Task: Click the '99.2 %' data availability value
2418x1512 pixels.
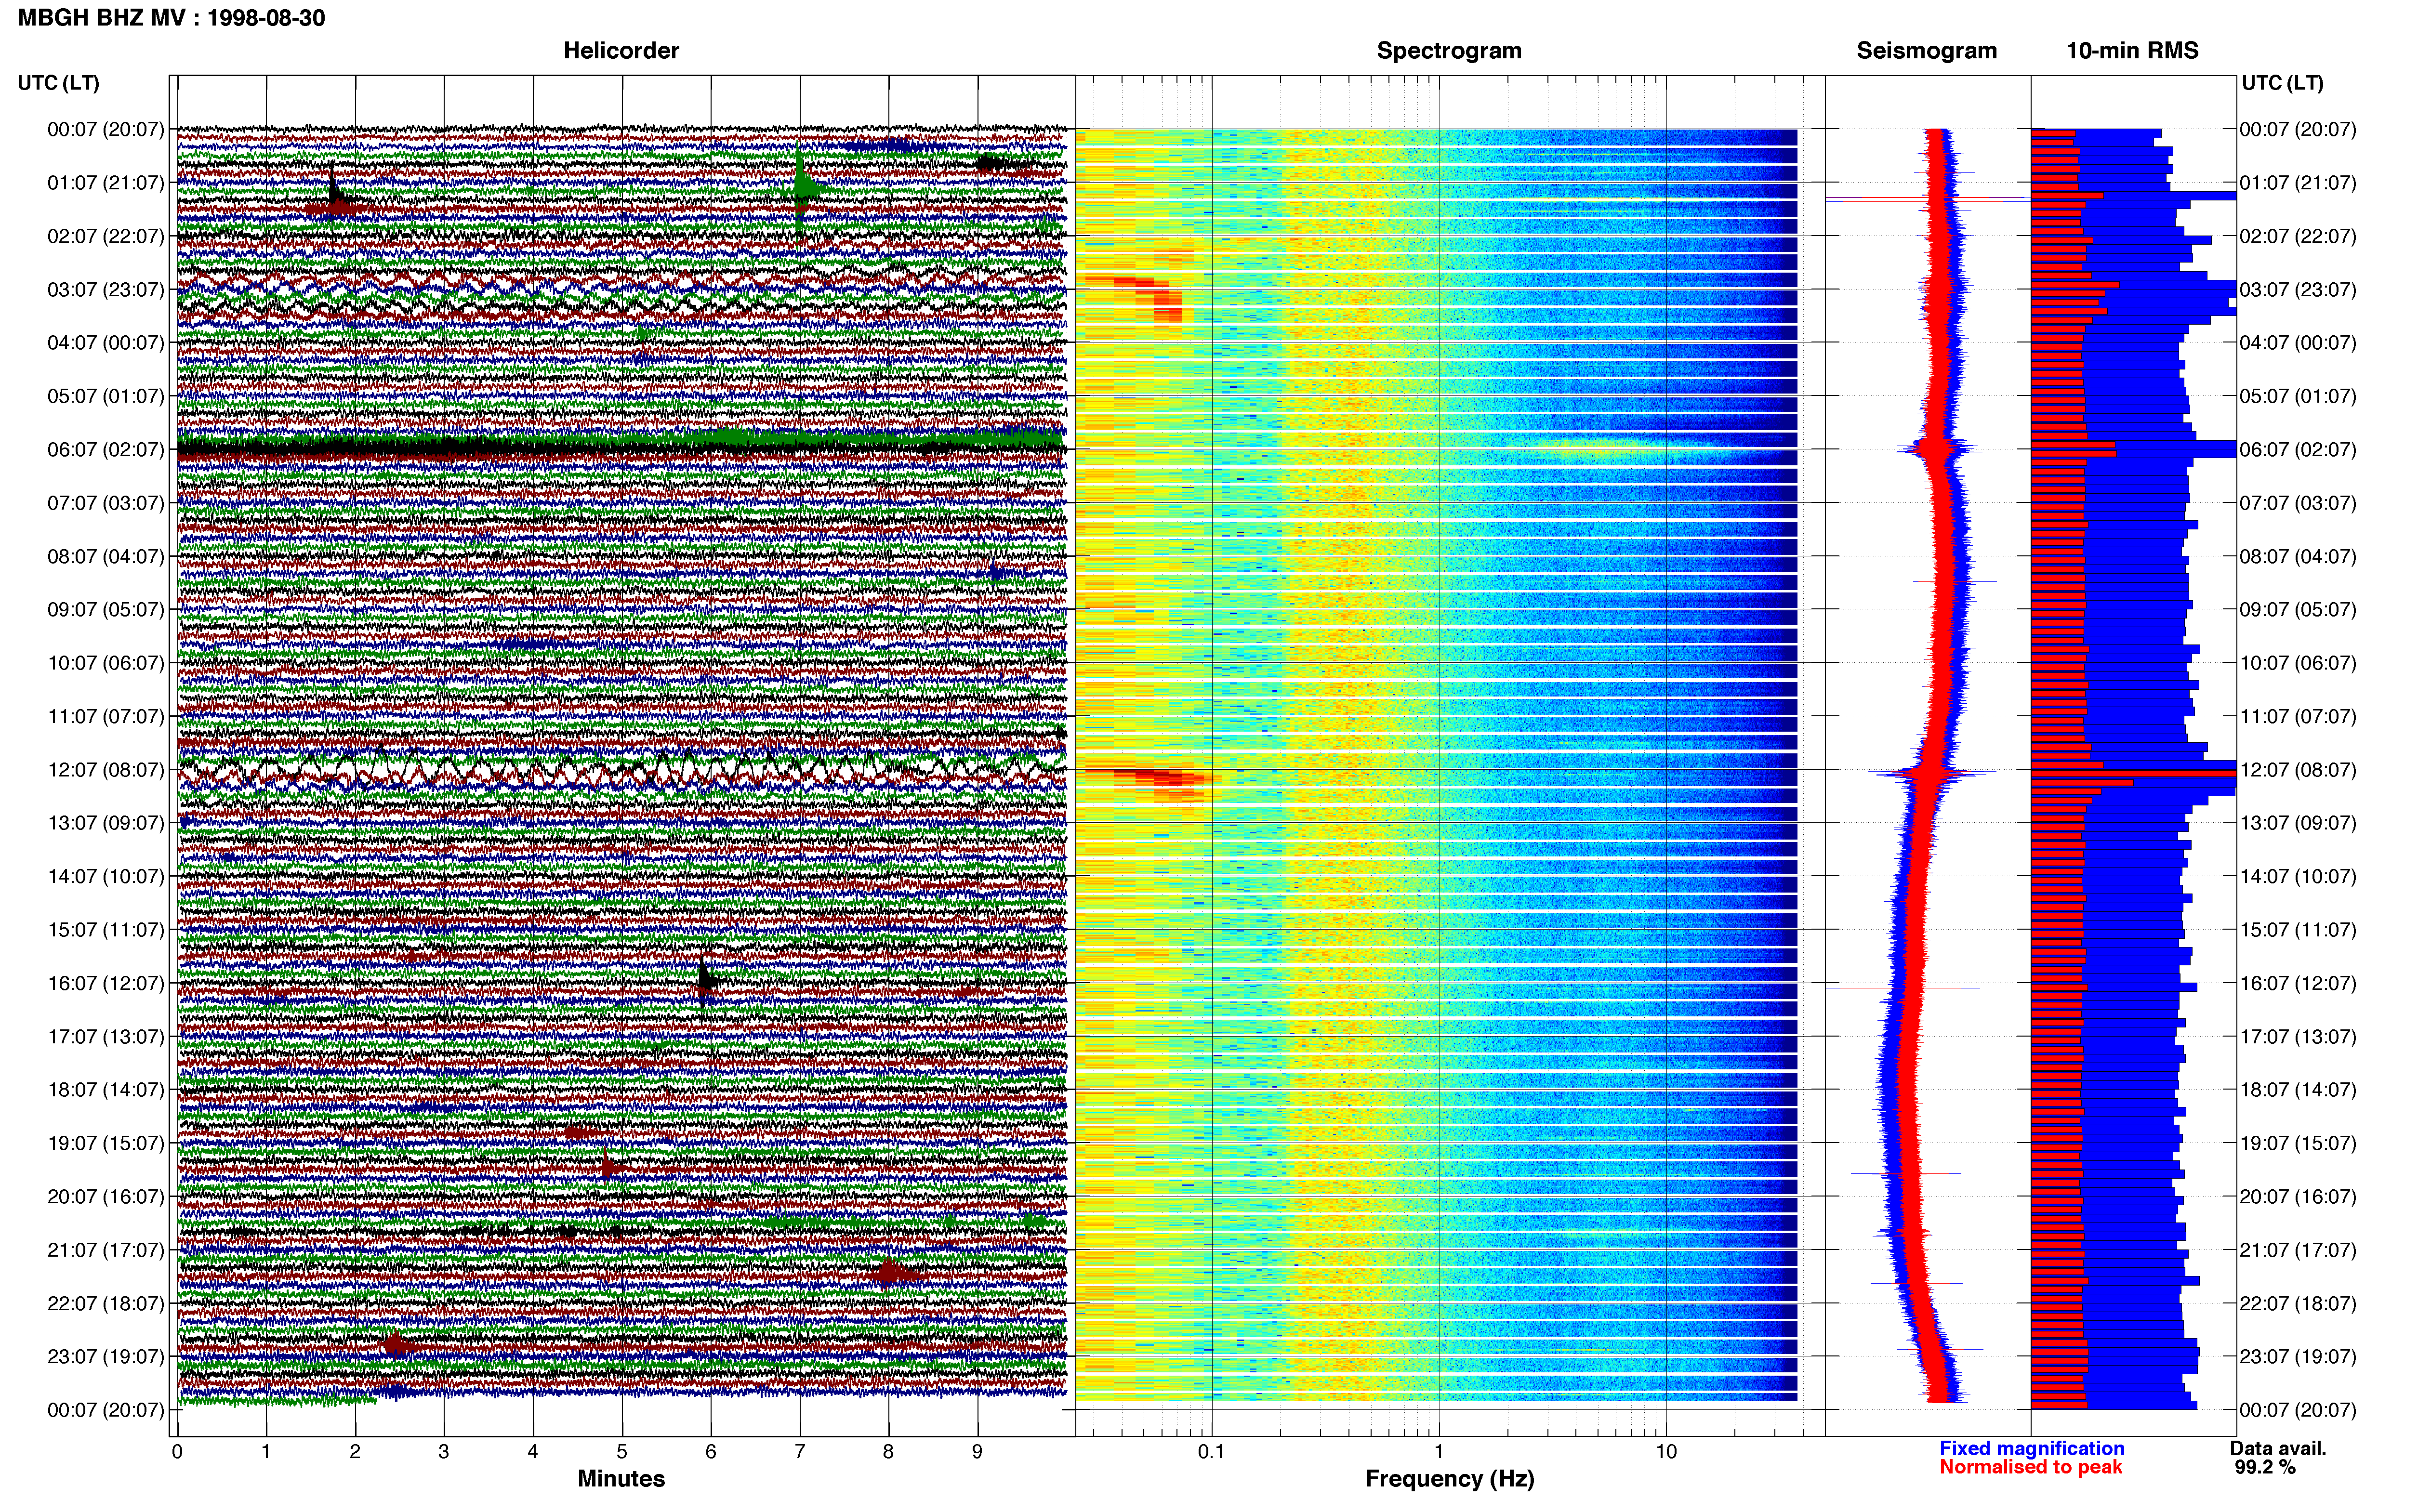Action: (2265, 1467)
